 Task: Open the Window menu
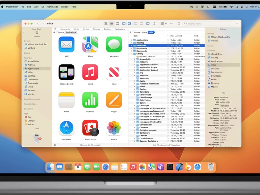(65, 7)
